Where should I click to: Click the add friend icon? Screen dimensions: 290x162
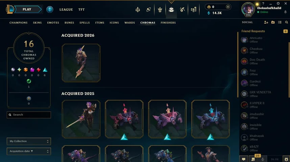click(x=266, y=22)
